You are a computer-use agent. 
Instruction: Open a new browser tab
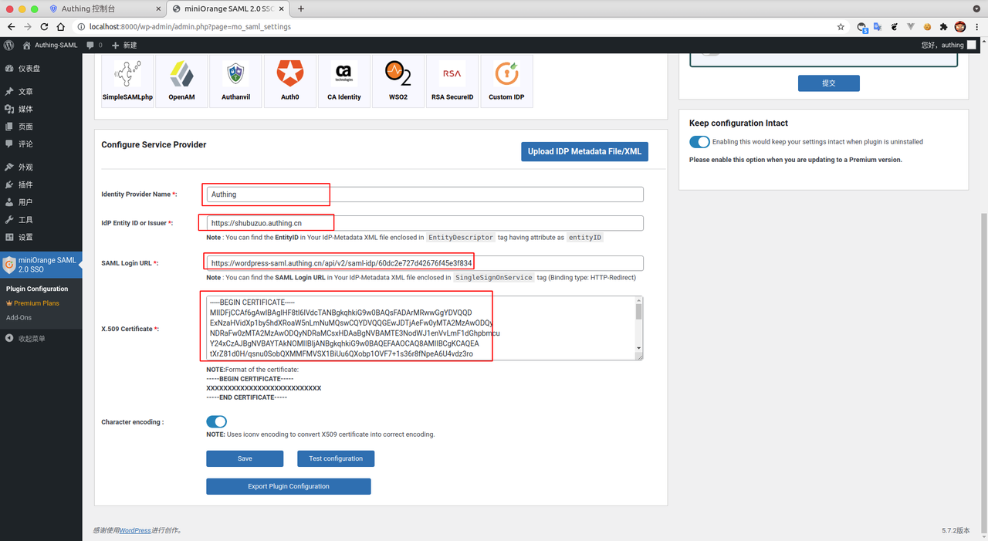[301, 8]
